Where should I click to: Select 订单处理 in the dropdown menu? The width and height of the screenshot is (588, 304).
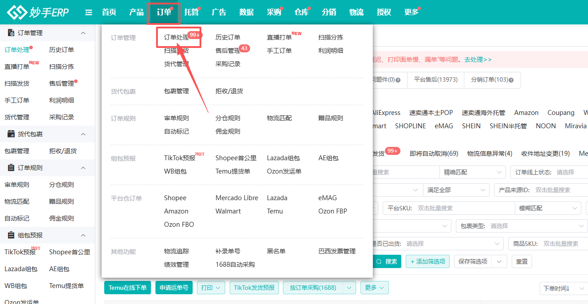pos(176,37)
